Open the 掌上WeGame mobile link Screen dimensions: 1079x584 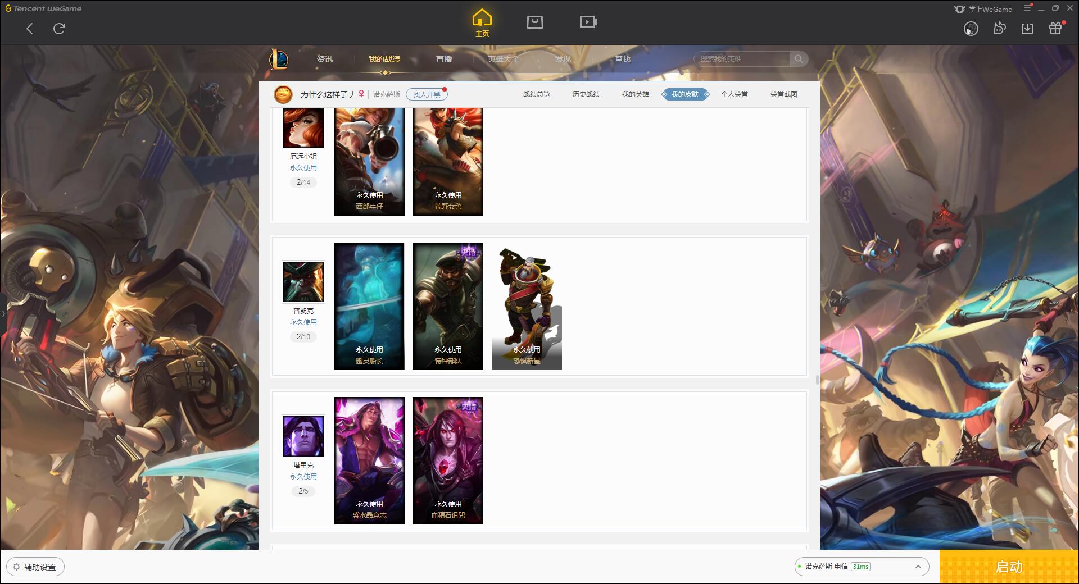pyautogui.click(x=983, y=9)
